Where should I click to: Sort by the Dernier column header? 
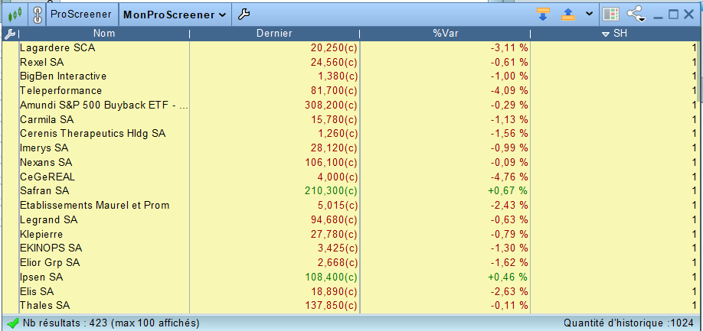click(x=274, y=34)
